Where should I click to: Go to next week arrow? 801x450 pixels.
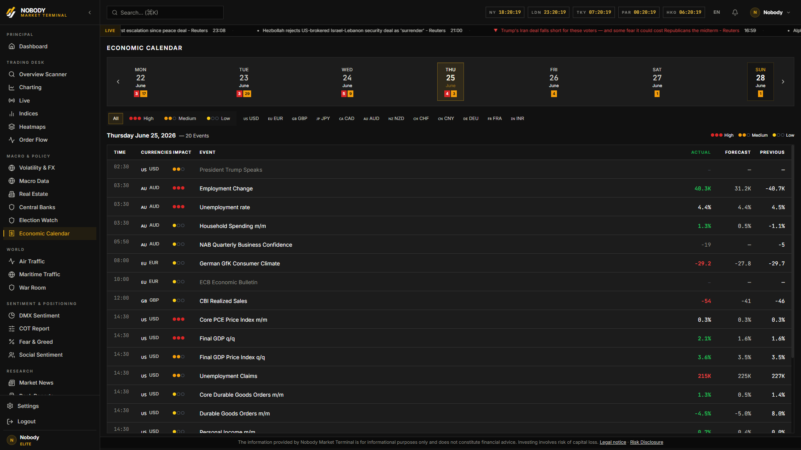783,82
